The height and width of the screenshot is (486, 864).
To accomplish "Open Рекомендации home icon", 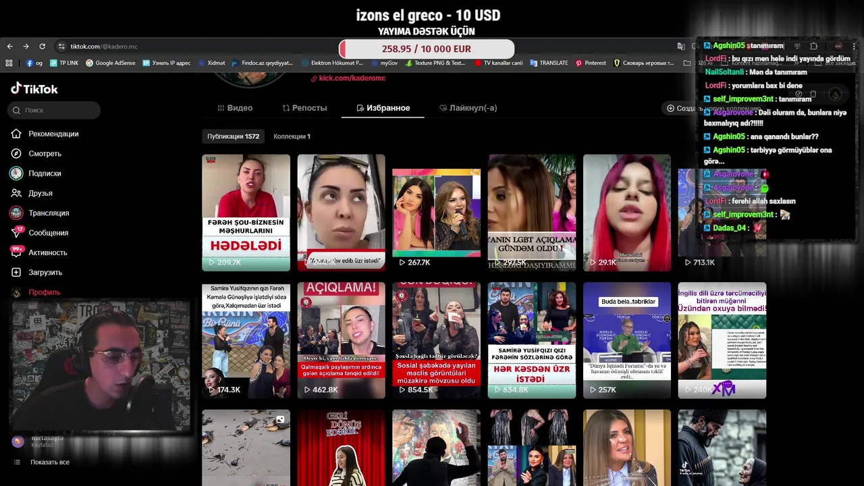I will click(16, 134).
